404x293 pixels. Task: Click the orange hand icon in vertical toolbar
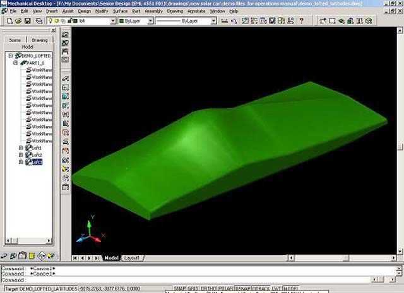(x=66, y=151)
